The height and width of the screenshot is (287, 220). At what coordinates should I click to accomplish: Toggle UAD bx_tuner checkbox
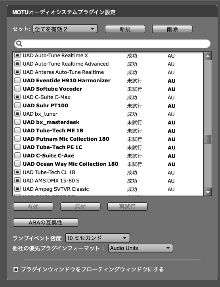tap(17, 114)
